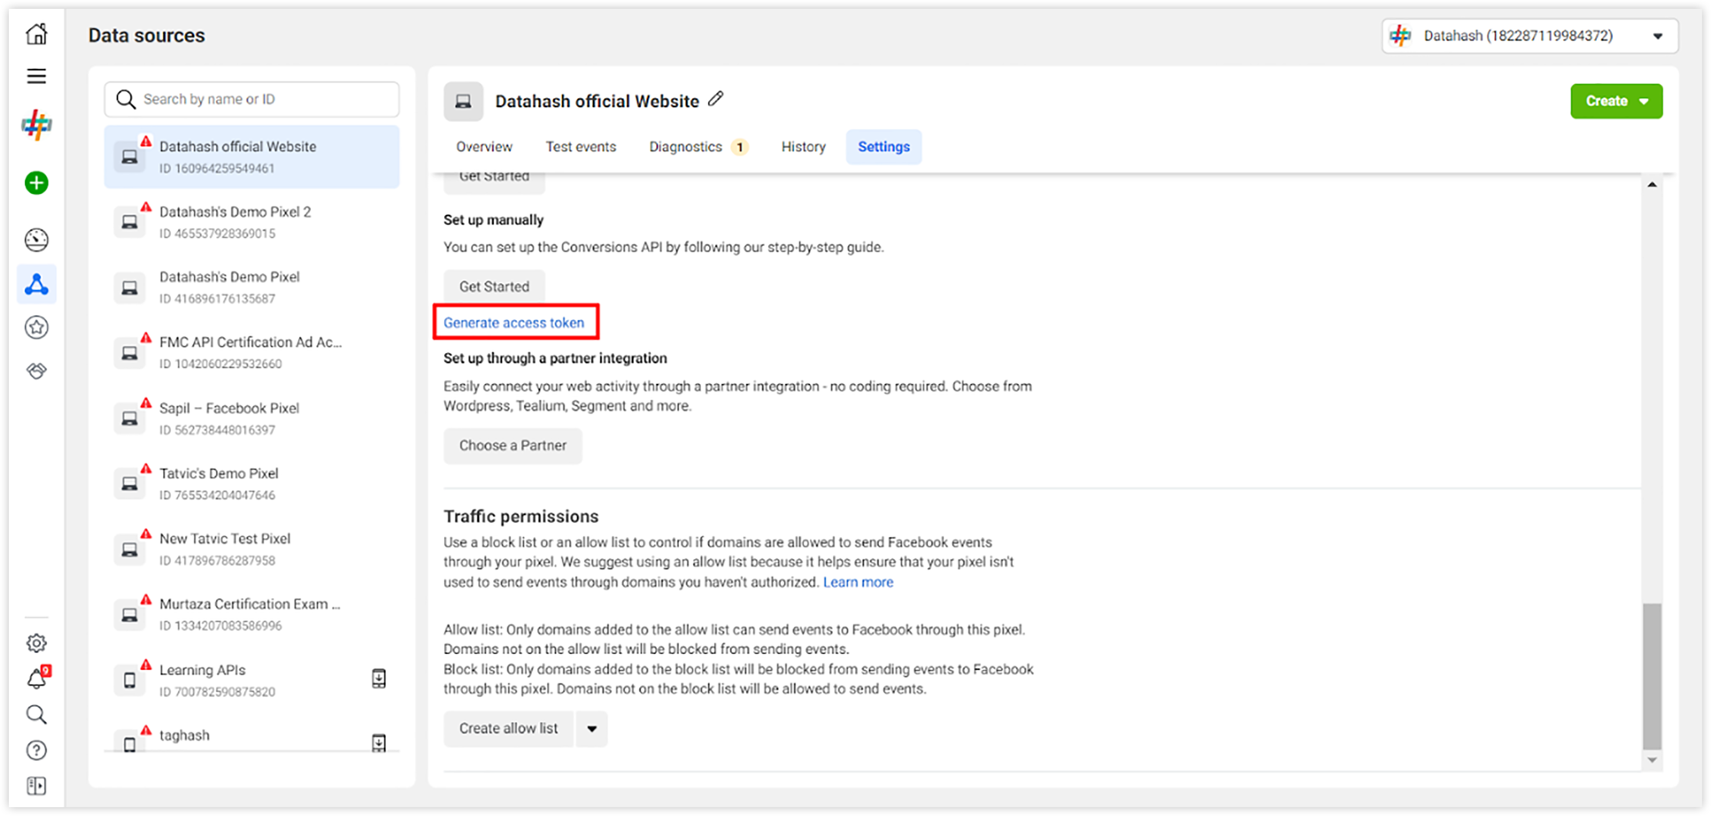
Task: Open the help question mark icon
Action: point(37,750)
